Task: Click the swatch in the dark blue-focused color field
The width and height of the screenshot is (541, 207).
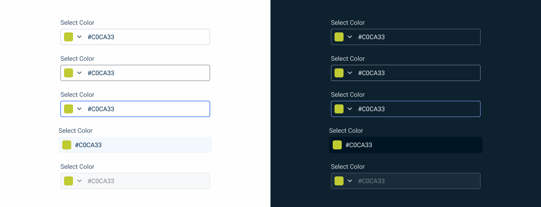Action: pos(339,109)
